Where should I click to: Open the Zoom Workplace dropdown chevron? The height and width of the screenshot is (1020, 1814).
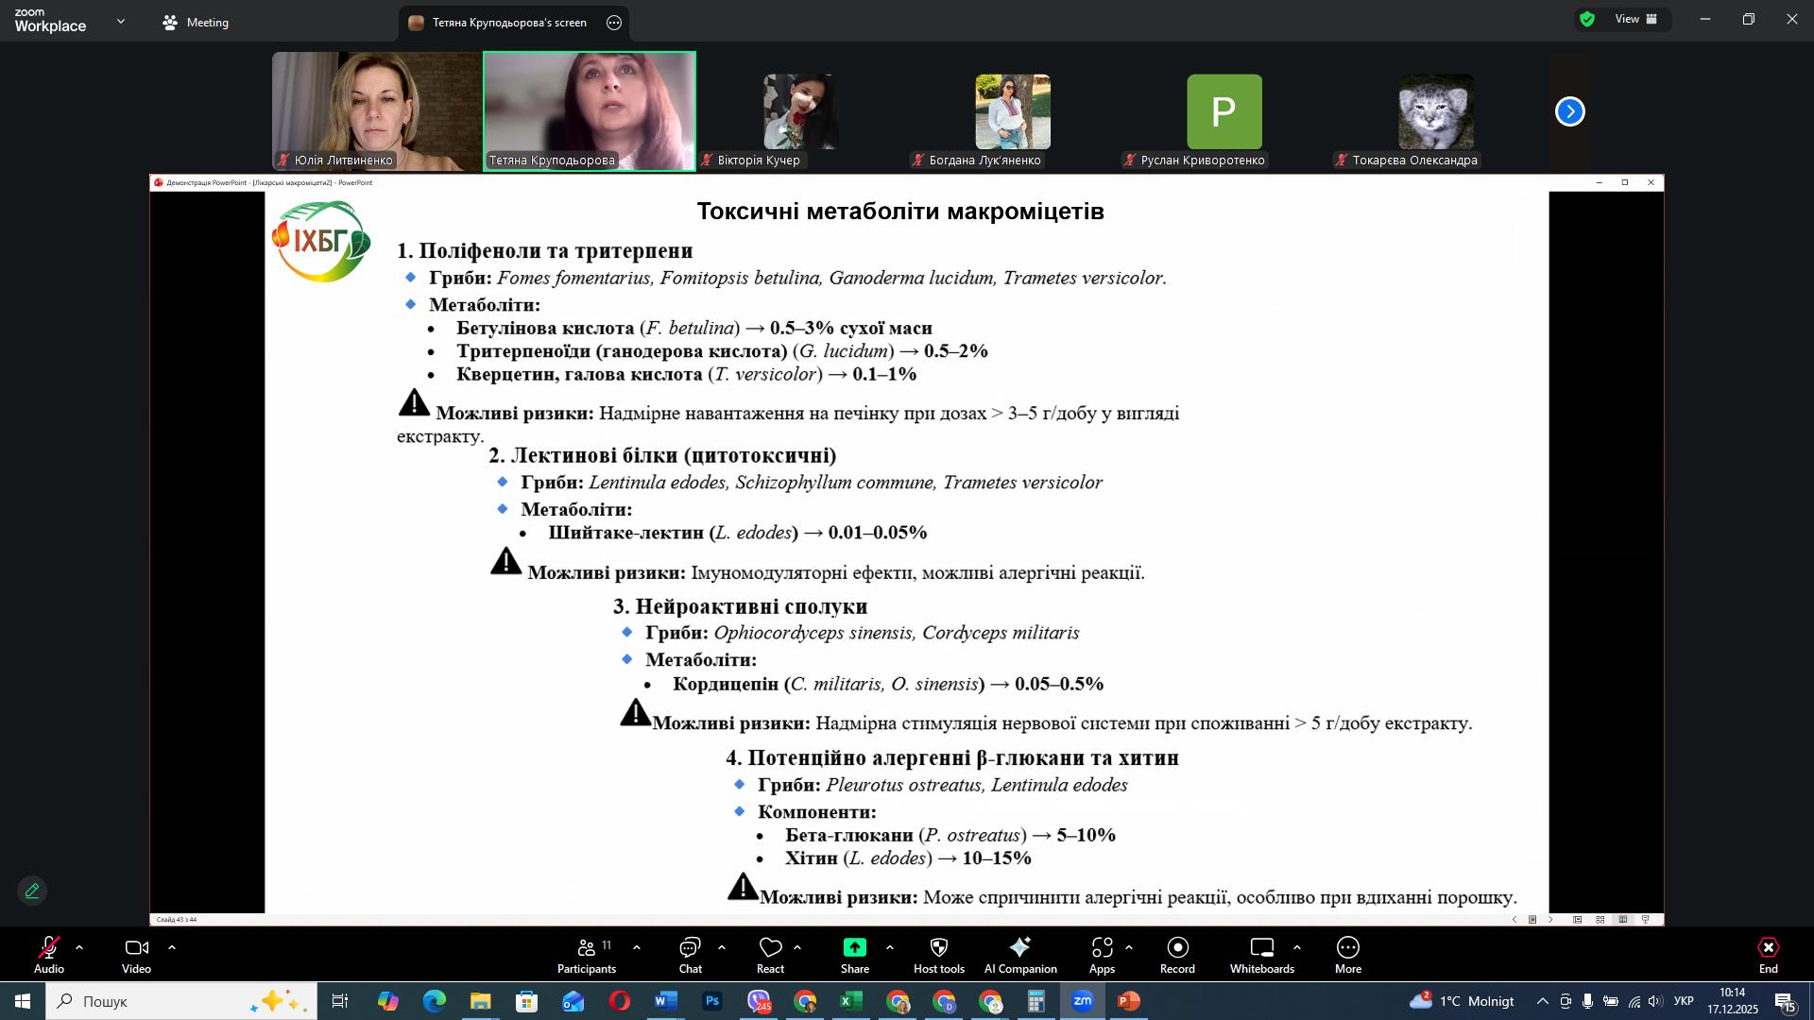tap(120, 21)
